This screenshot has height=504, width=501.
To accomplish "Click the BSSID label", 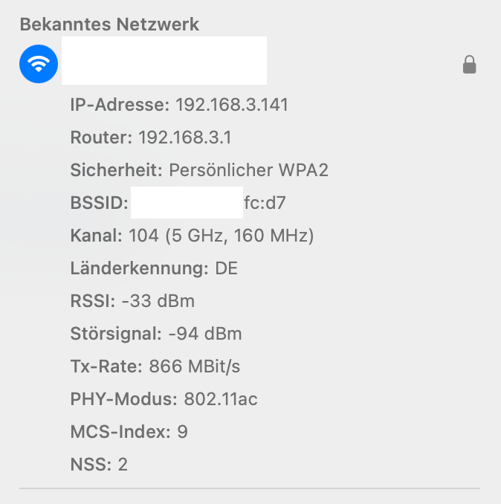I will 97,203.
